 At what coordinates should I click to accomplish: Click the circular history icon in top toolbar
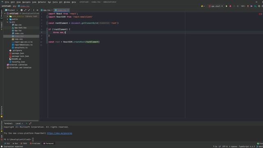[x=259, y=6]
